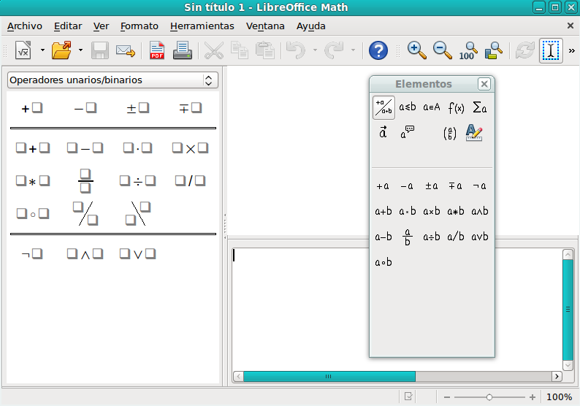Open LibreOffice Help with question mark icon
The image size is (580, 406).
coord(378,50)
